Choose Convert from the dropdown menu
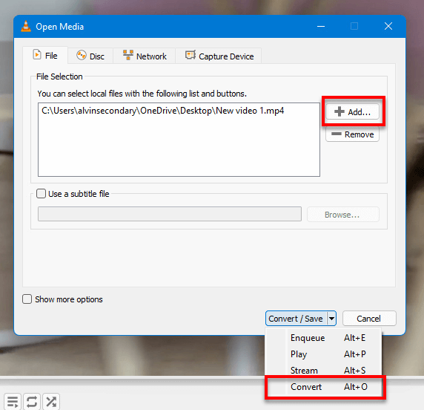 coord(323,387)
